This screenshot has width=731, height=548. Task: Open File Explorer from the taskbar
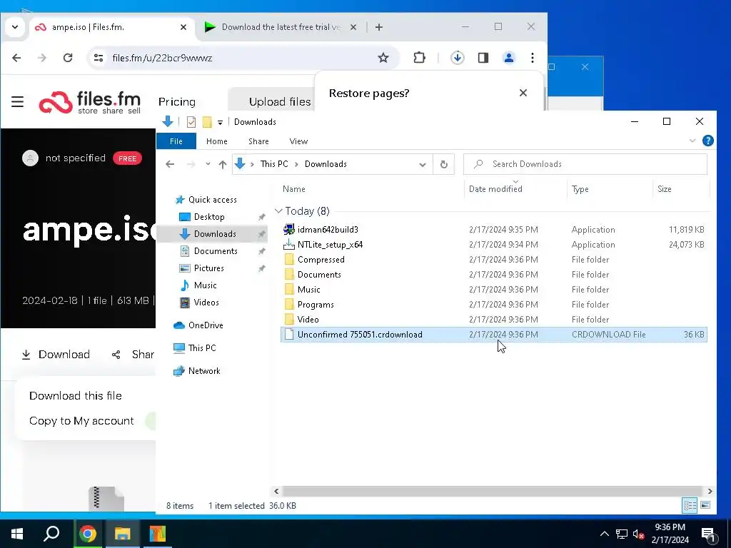(x=122, y=534)
